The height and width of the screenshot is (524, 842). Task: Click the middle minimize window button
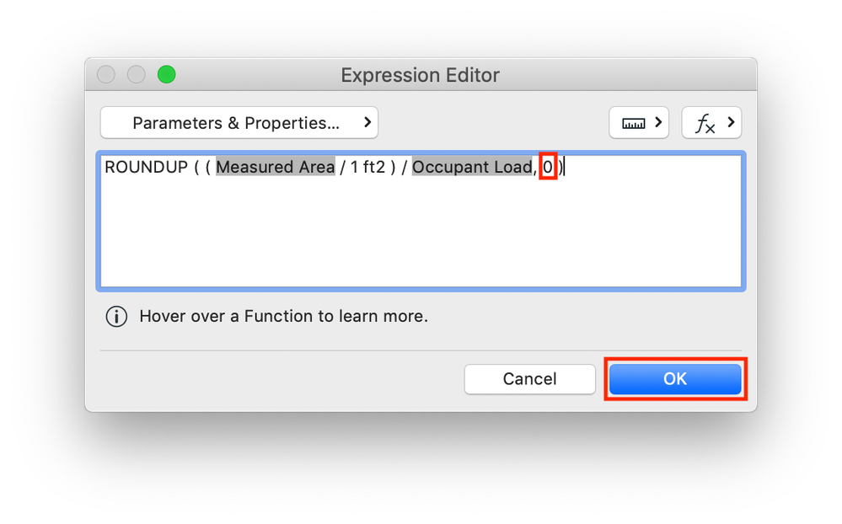click(x=136, y=75)
